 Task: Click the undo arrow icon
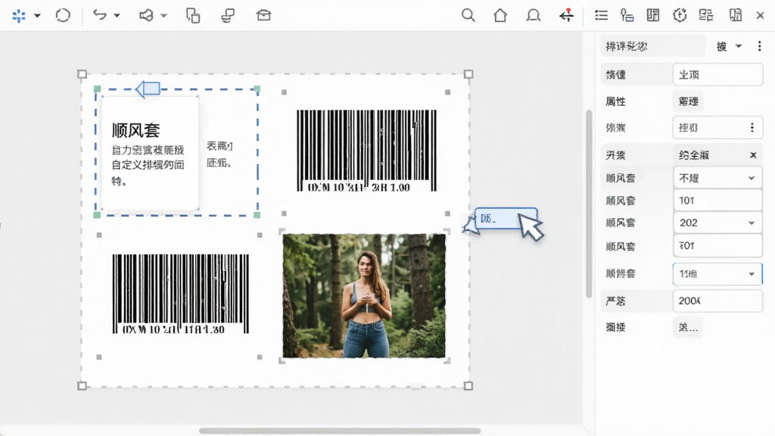coord(100,15)
